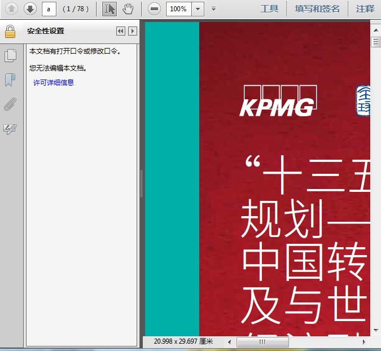Open the zoom level dropdown arrow
Screen dimensions: 381x351
tap(198, 9)
